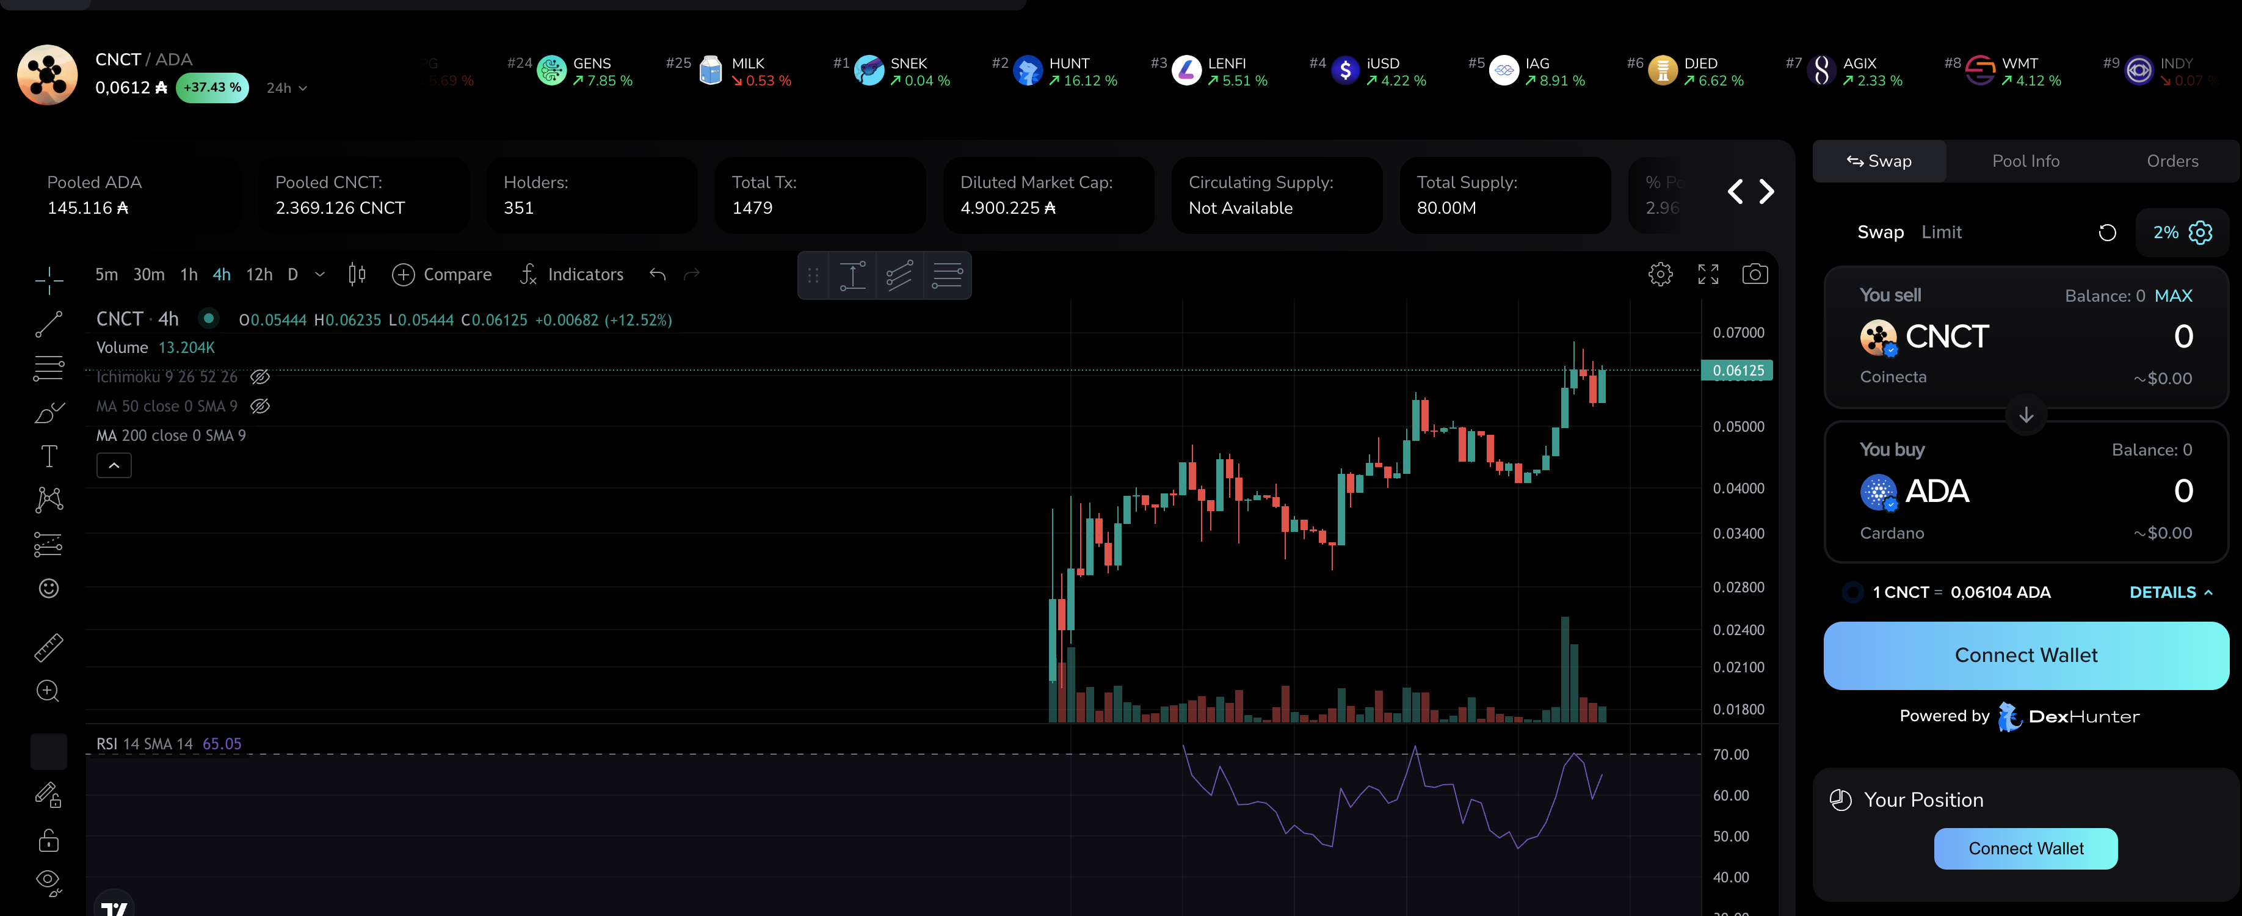Edit the ADA buy amount field

[2183, 492]
